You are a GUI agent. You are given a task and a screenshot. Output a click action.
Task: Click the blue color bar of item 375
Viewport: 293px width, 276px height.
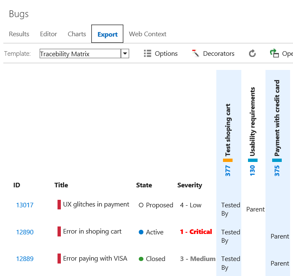pos(277,160)
